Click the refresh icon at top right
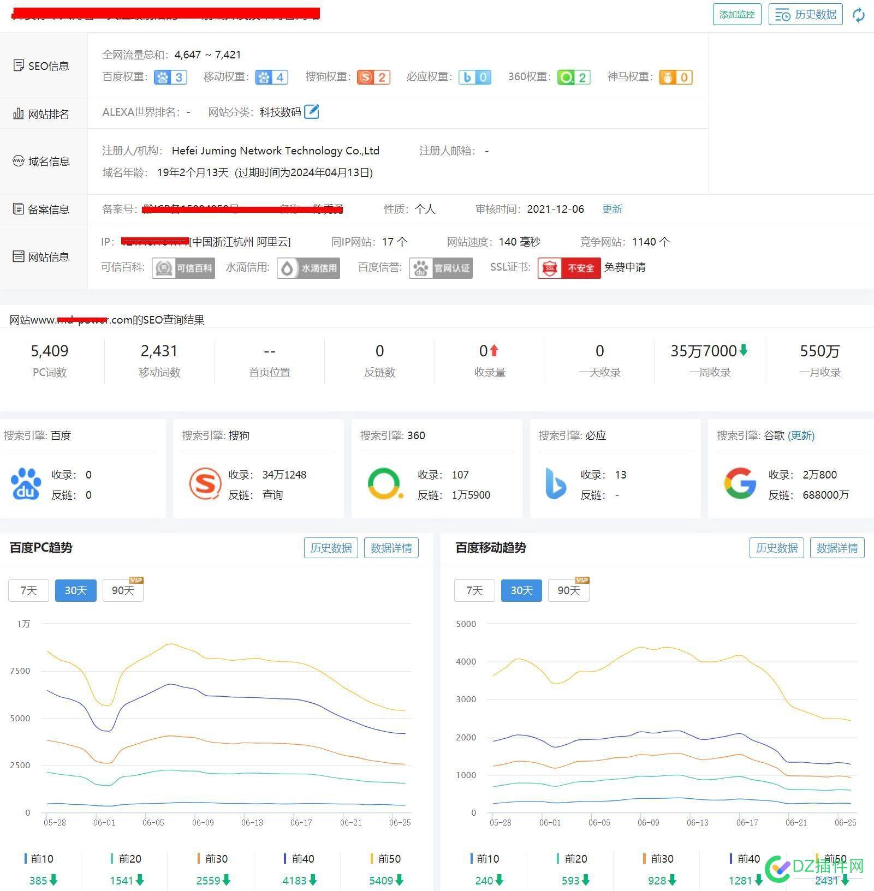The image size is (874, 891). pos(859,15)
